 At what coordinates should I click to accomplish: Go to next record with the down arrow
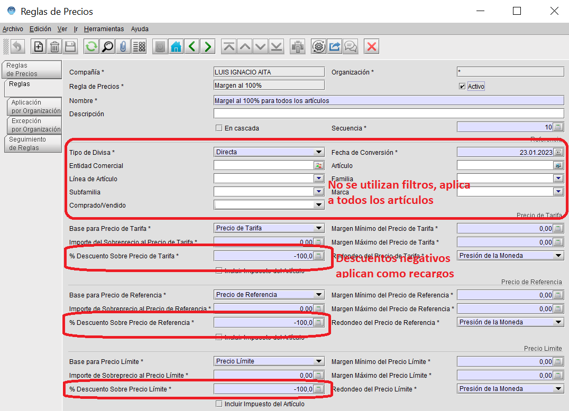(261, 46)
